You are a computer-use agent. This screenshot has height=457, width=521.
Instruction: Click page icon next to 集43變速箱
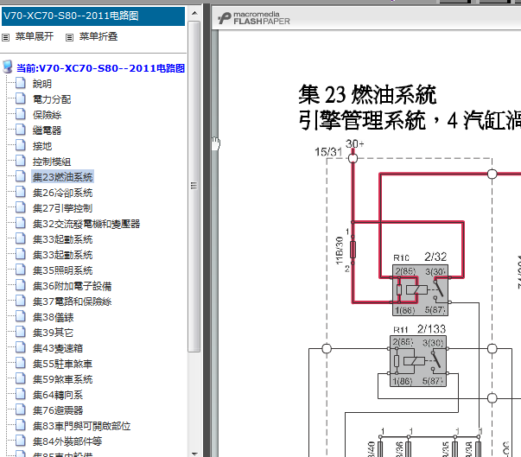coord(21,347)
